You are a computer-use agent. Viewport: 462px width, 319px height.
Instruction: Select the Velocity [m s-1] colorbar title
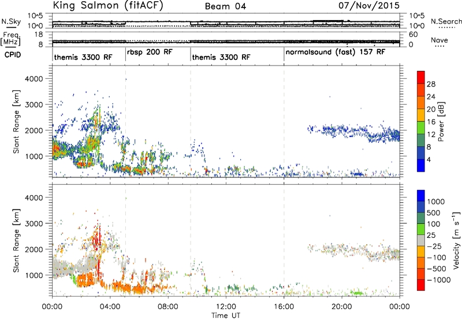coord(456,240)
